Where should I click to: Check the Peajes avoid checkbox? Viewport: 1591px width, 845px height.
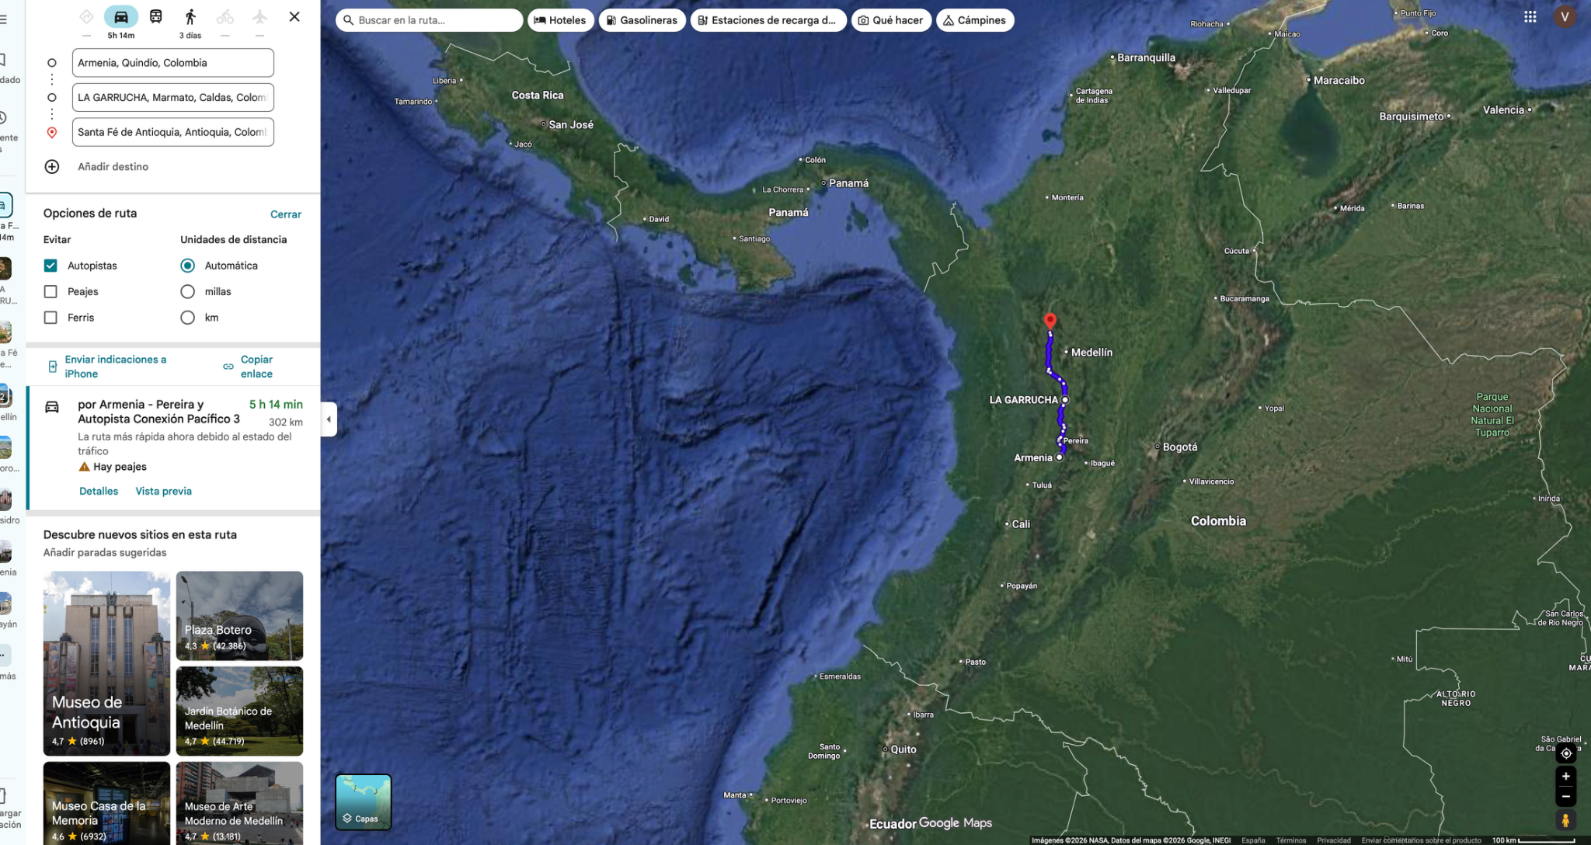(x=50, y=291)
